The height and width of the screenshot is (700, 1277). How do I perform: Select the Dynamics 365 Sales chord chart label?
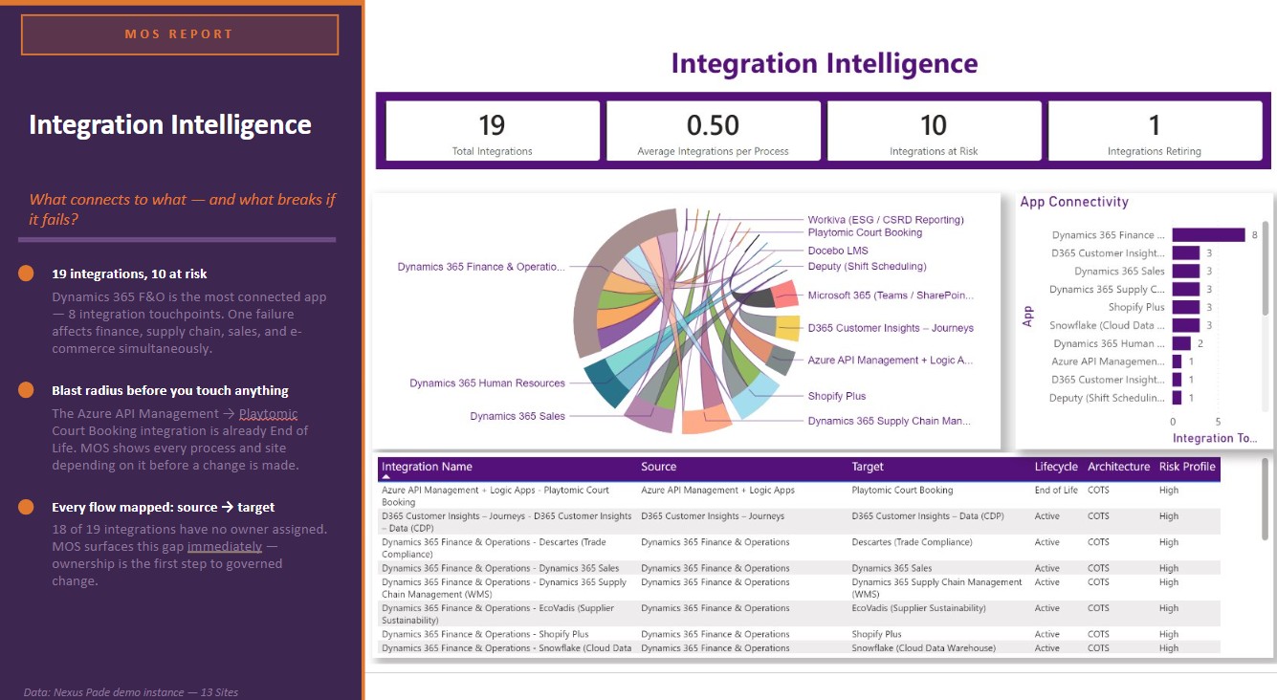click(x=517, y=417)
